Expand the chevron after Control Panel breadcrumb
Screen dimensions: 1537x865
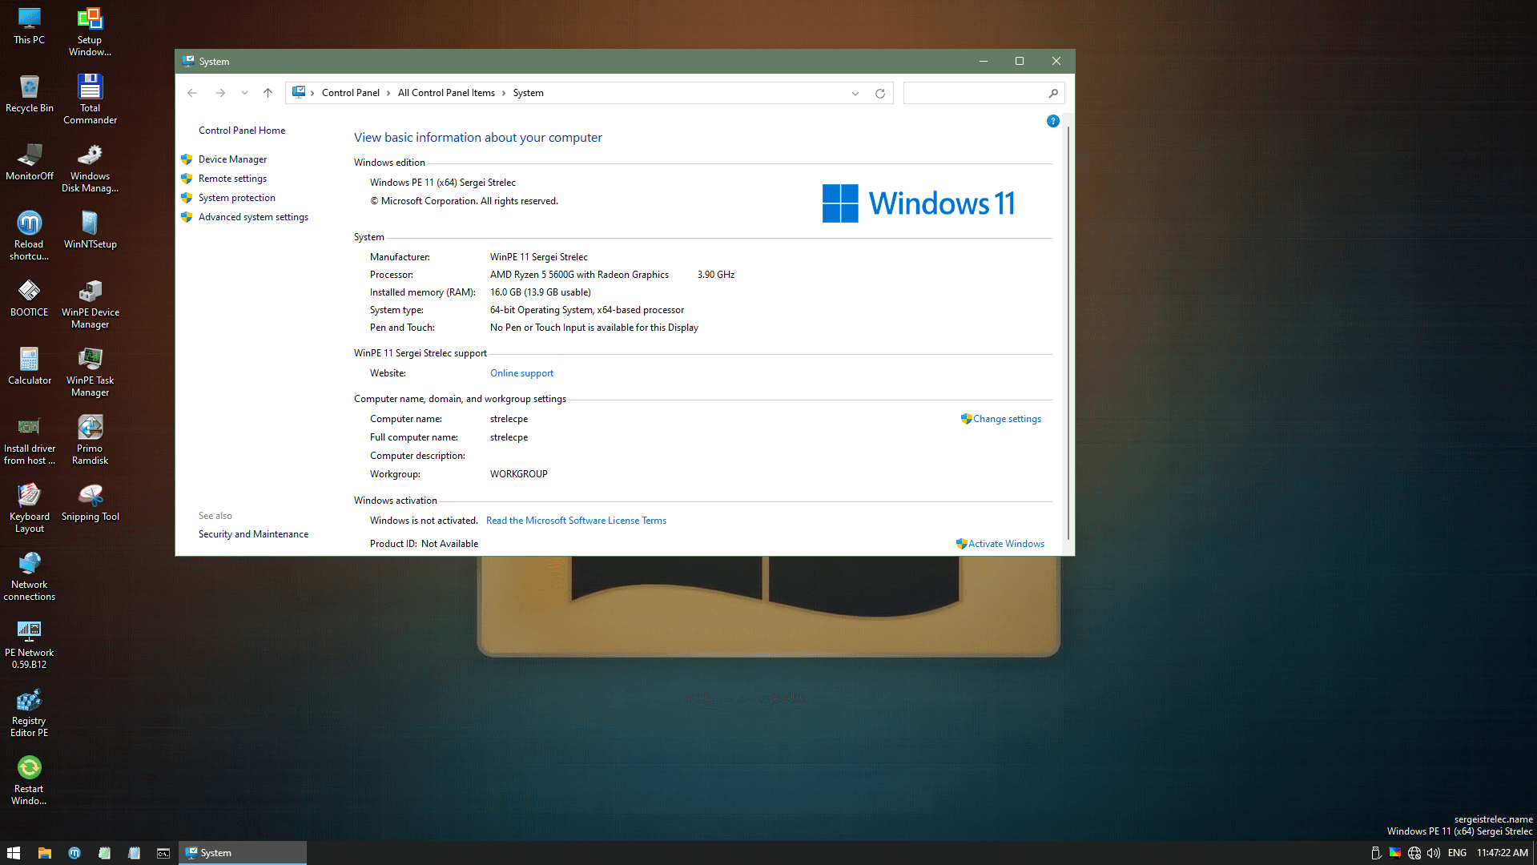pos(388,93)
